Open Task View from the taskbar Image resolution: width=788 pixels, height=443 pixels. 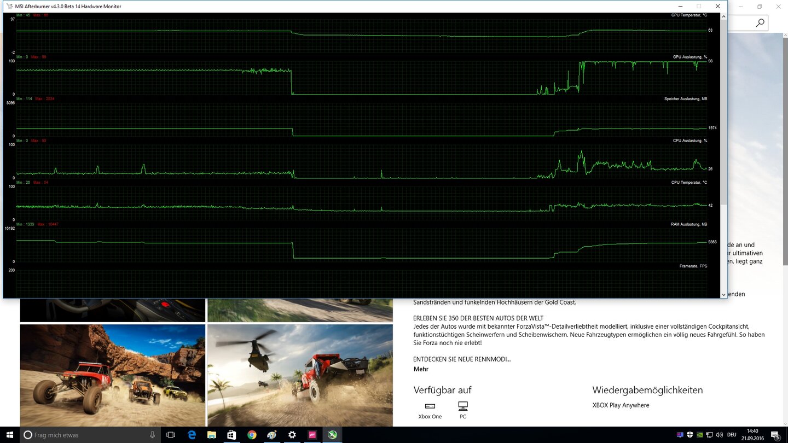pos(171,435)
